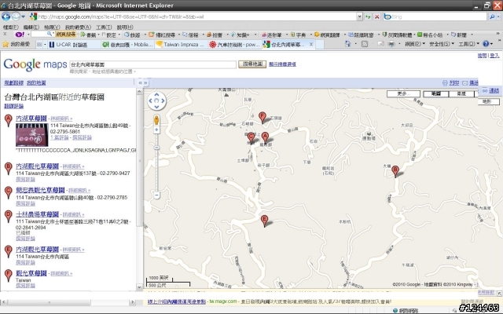The height and width of the screenshot is (314, 503).
Task: Click the browser URL address field
Action: click(194, 16)
